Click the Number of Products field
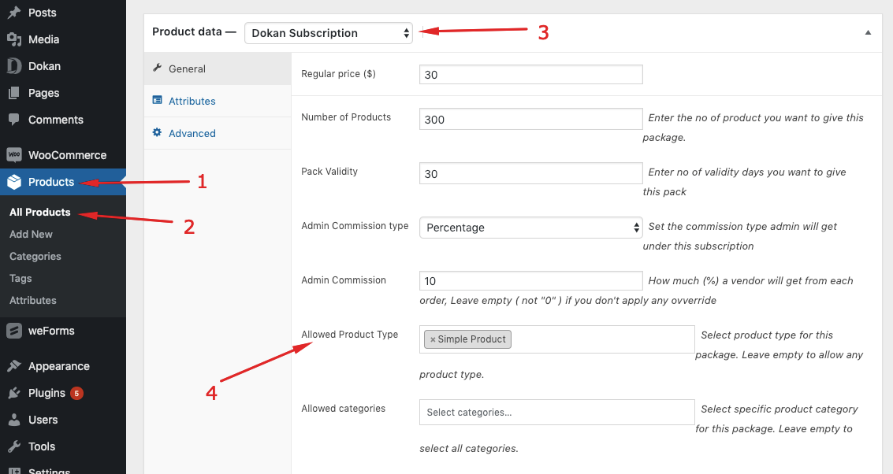This screenshot has height=474, width=893. tap(530, 119)
